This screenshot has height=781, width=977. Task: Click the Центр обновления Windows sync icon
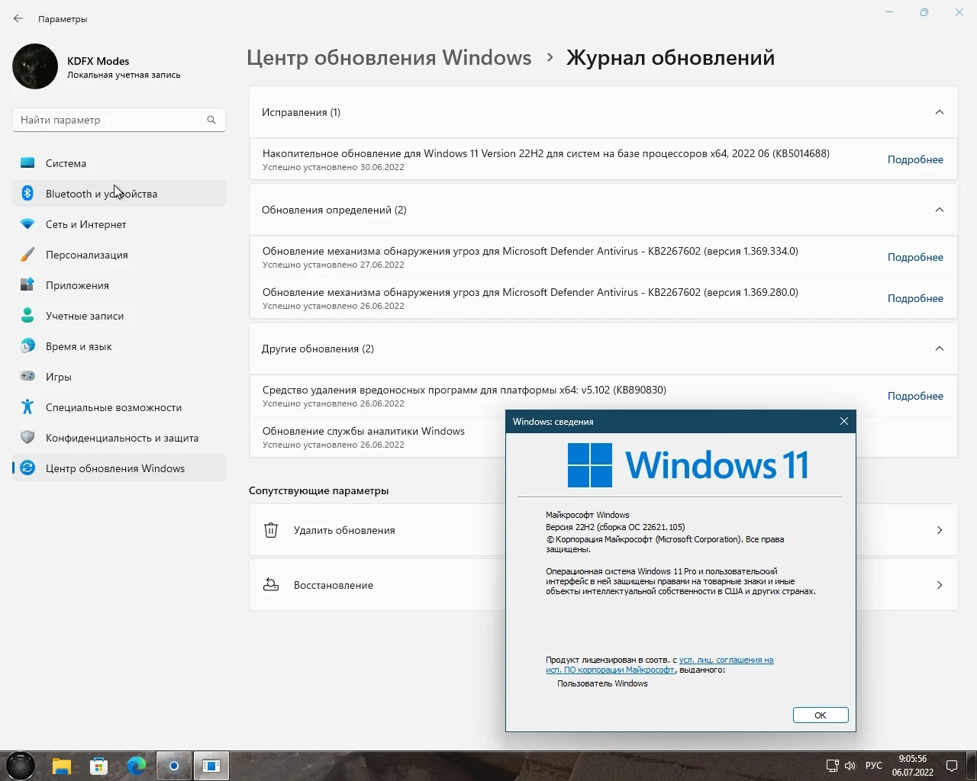point(27,468)
